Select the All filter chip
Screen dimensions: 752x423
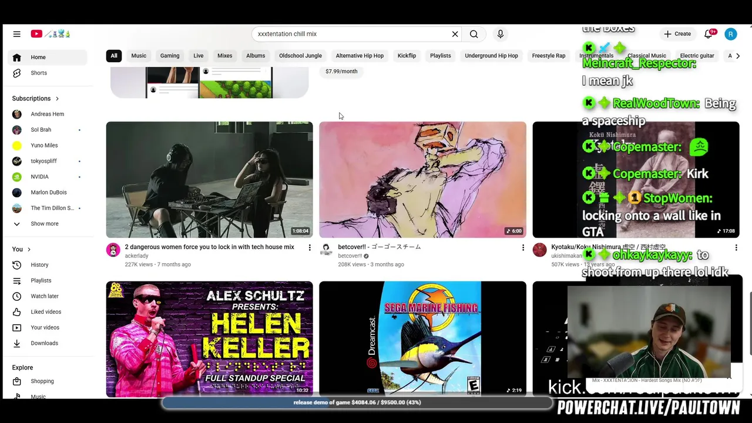pyautogui.click(x=114, y=56)
